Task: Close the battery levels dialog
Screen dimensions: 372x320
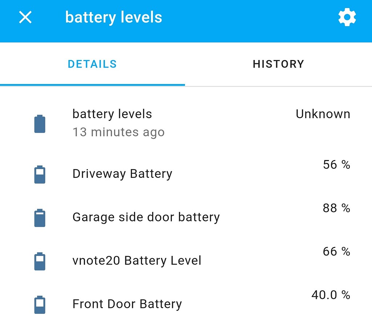Action: pyautogui.click(x=25, y=17)
